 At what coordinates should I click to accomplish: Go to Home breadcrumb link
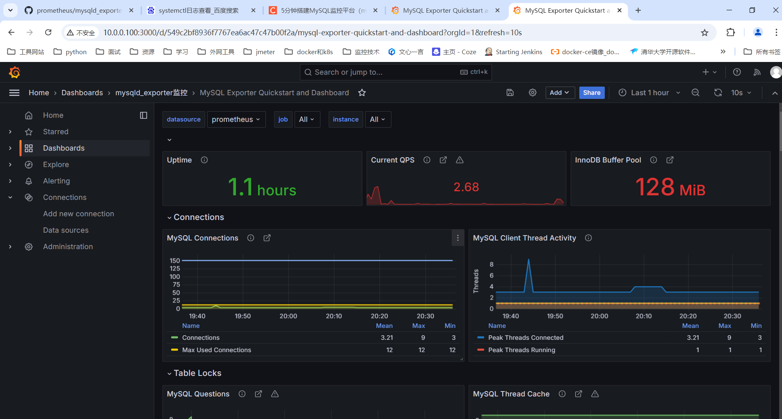(39, 93)
